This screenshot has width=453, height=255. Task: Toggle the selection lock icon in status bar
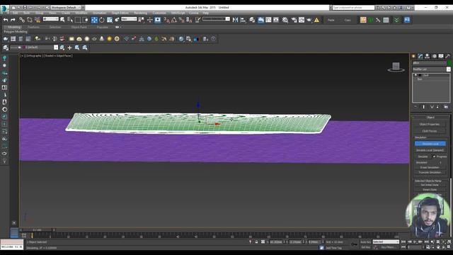click(256, 242)
